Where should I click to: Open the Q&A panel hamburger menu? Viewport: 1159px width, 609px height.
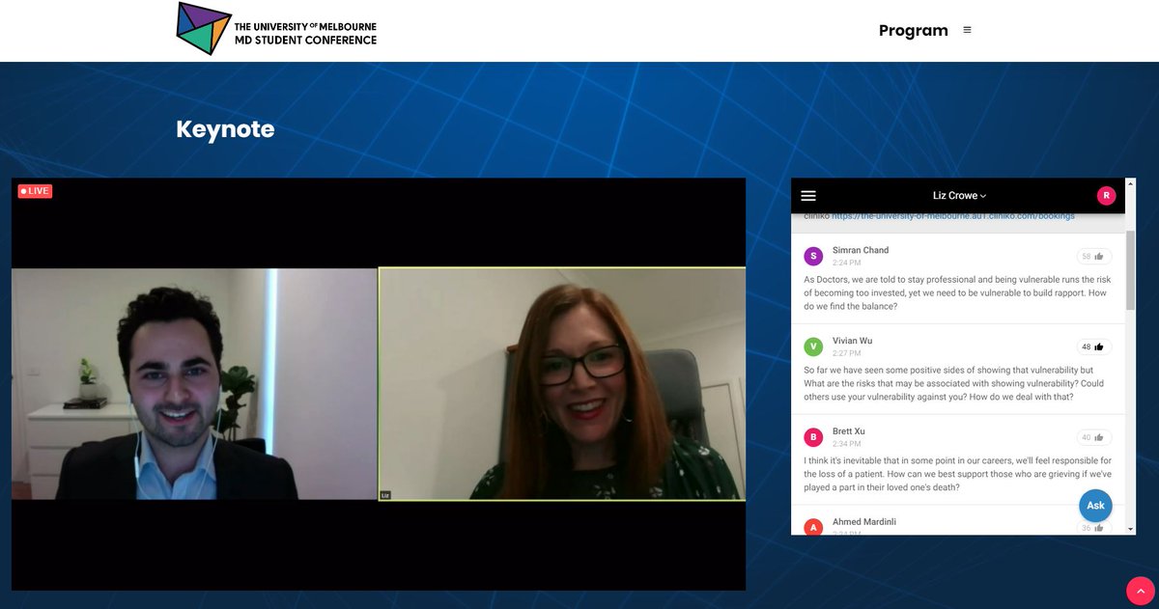808,195
